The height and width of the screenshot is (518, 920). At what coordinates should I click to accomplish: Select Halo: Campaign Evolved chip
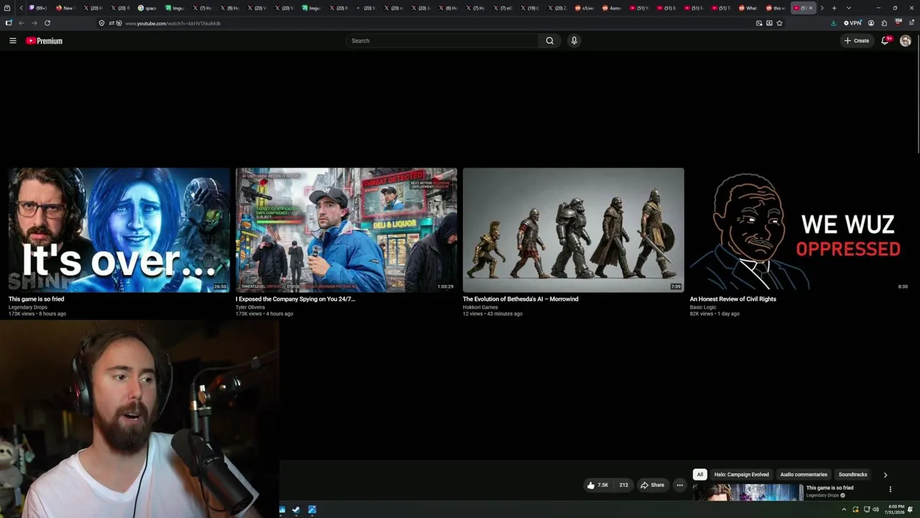(741, 475)
